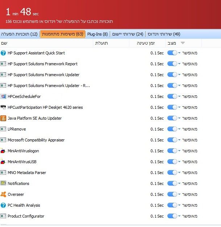
Task: Click the 0.1 Sec value for Overseer
Action: [157, 194]
